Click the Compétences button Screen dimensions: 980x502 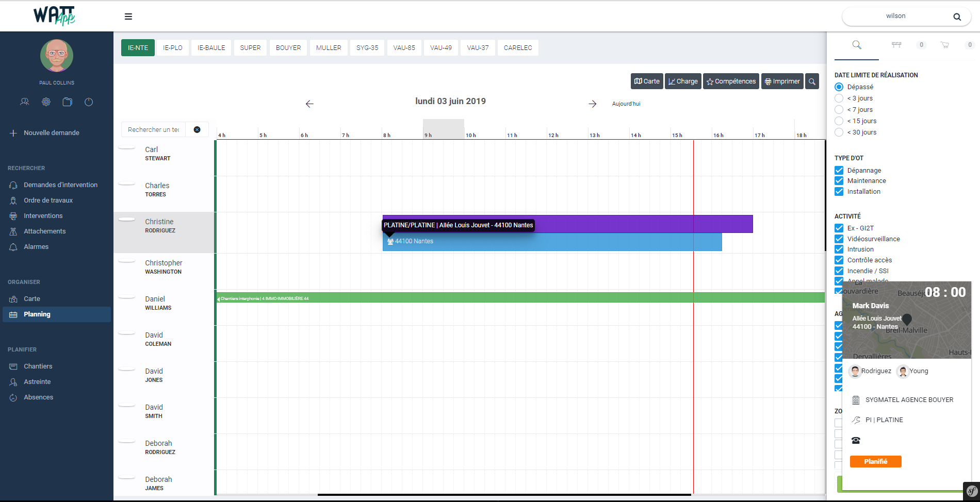coord(731,81)
